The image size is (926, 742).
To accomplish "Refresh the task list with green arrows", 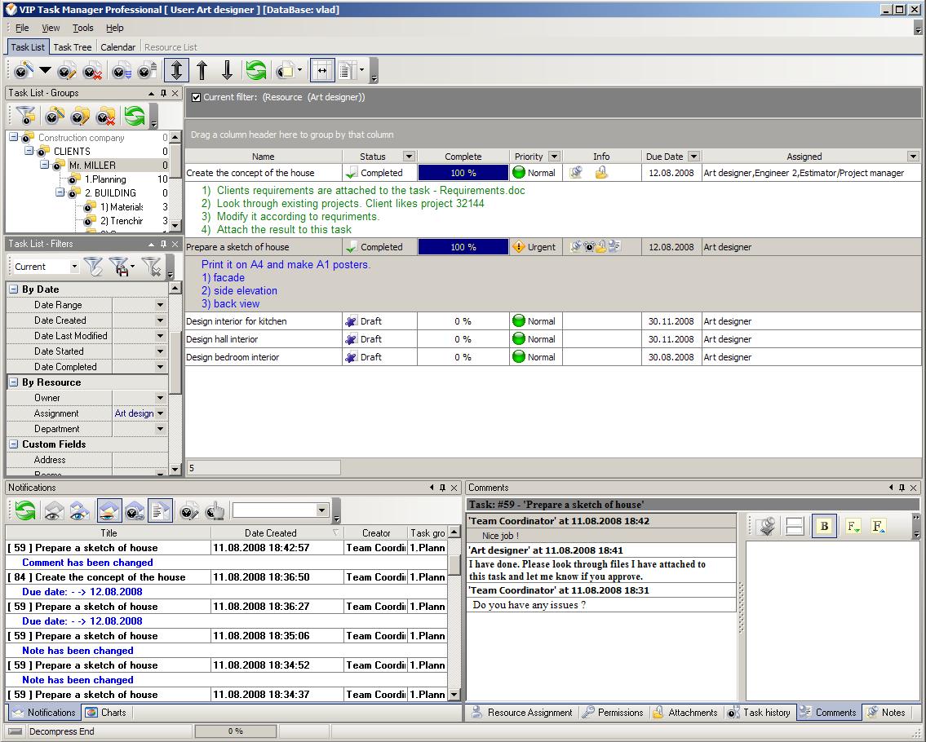I will point(255,70).
